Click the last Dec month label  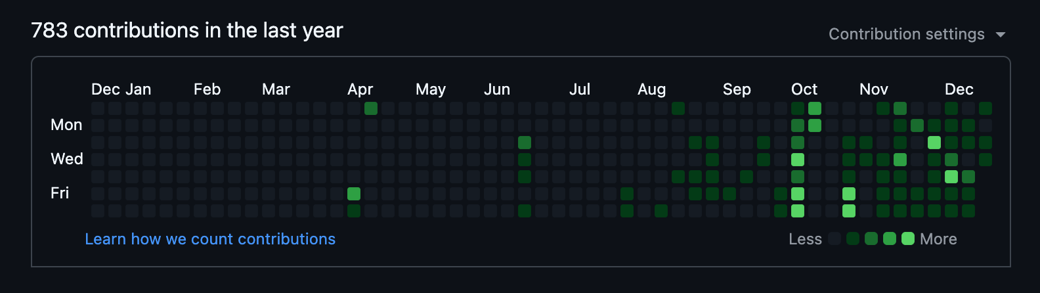click(959, 89)
